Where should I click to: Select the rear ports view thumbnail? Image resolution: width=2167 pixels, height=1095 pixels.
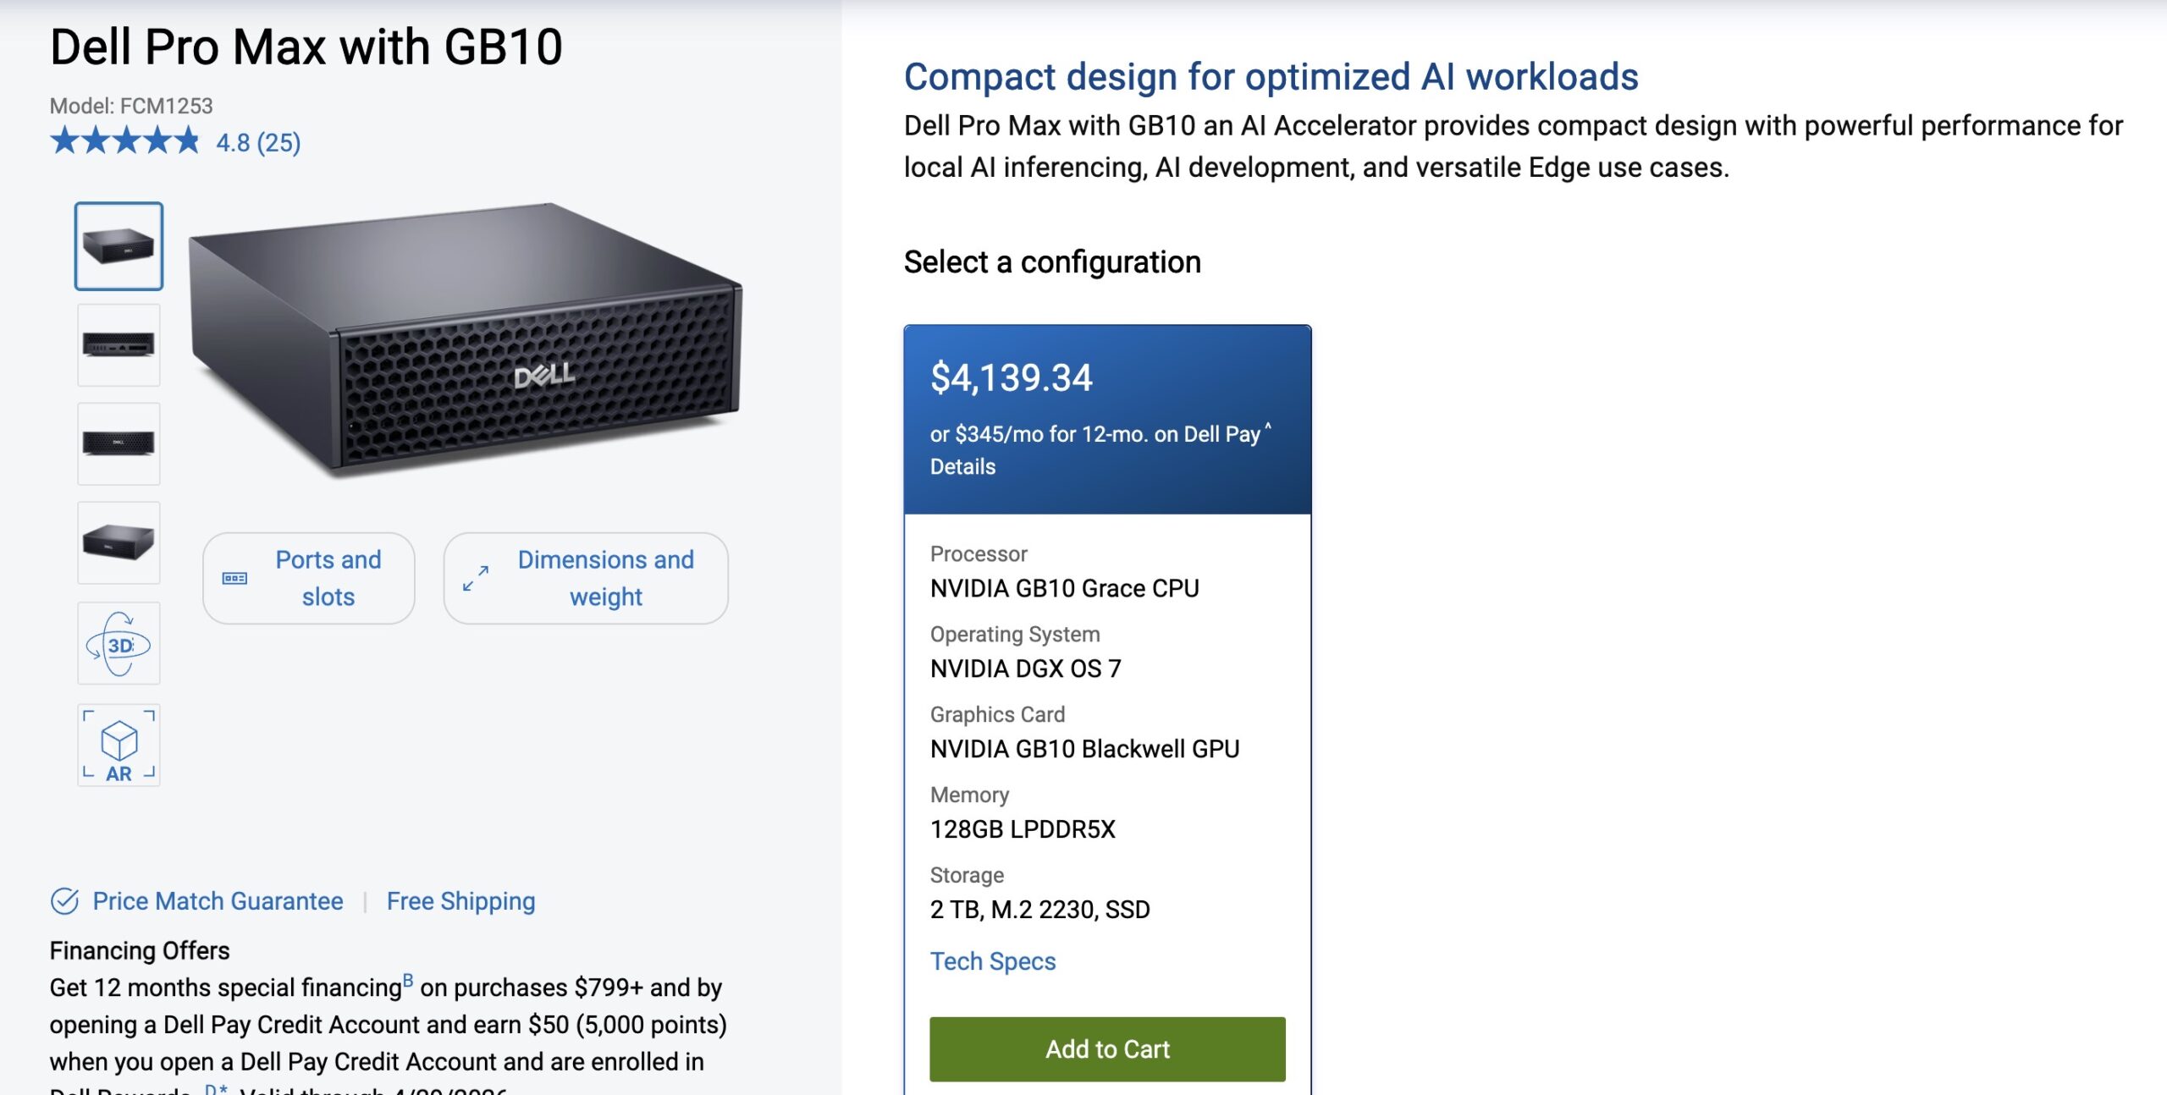[x=119, y=345]
